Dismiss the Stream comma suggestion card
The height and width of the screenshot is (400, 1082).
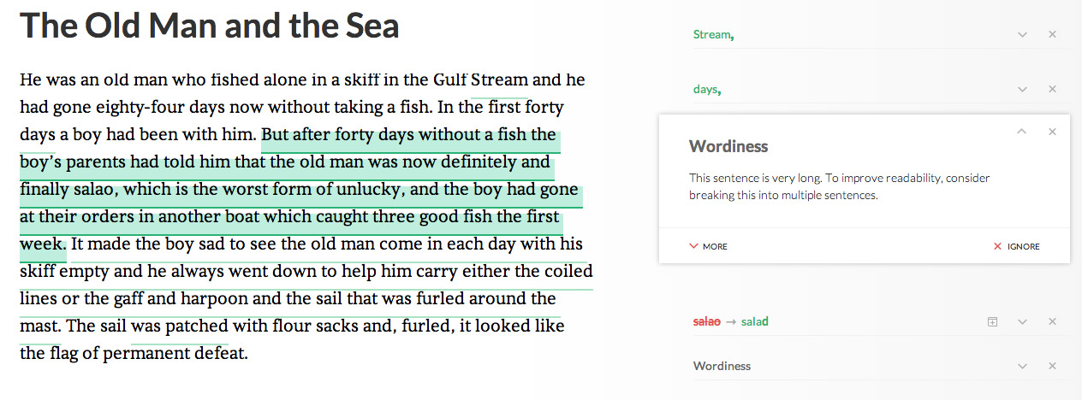click(x=1052, y=35)
